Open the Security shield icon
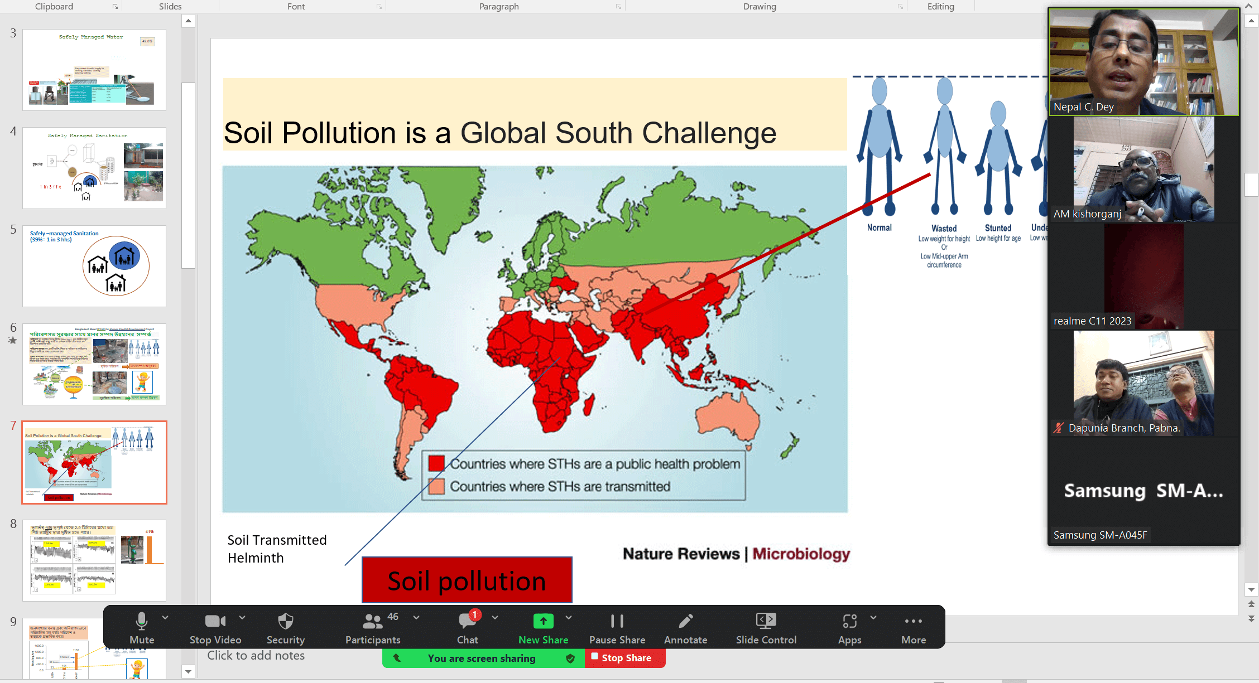 coord(285,621)
